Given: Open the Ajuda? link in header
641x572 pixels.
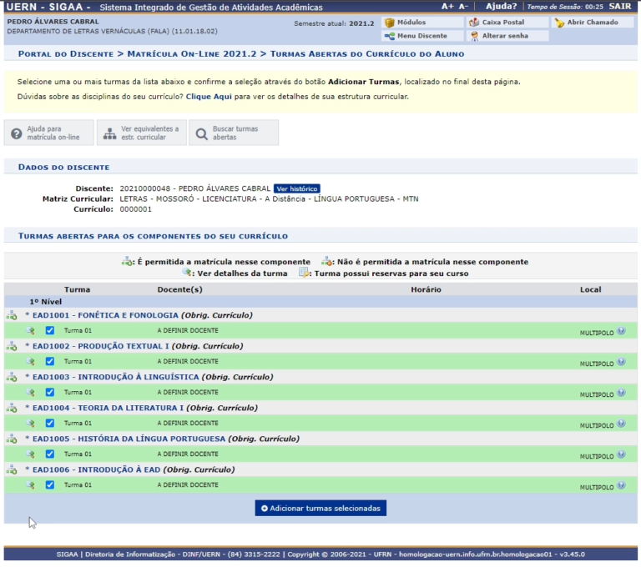Looking at the screenshot, I should (x=501, y=7).
